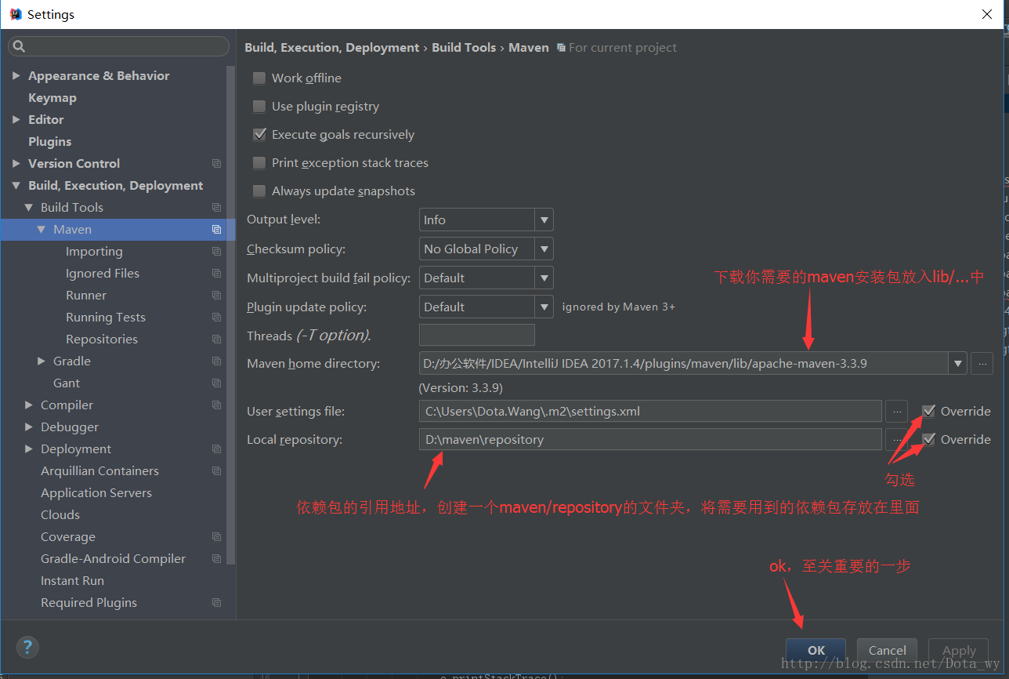Click project-level icon beside Running Tests

217,318
